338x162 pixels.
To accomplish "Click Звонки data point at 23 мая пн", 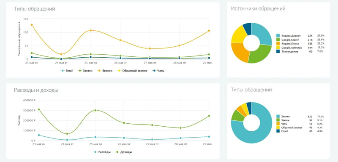I will coord(32,25).
